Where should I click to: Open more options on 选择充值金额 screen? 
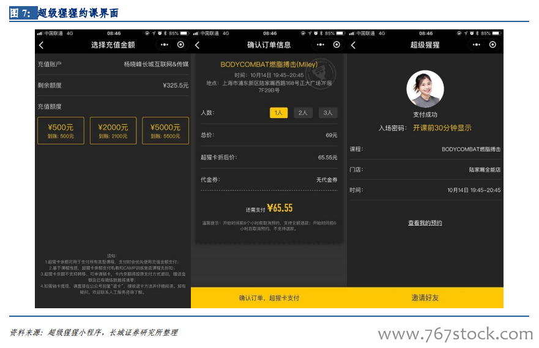point(165,45)
